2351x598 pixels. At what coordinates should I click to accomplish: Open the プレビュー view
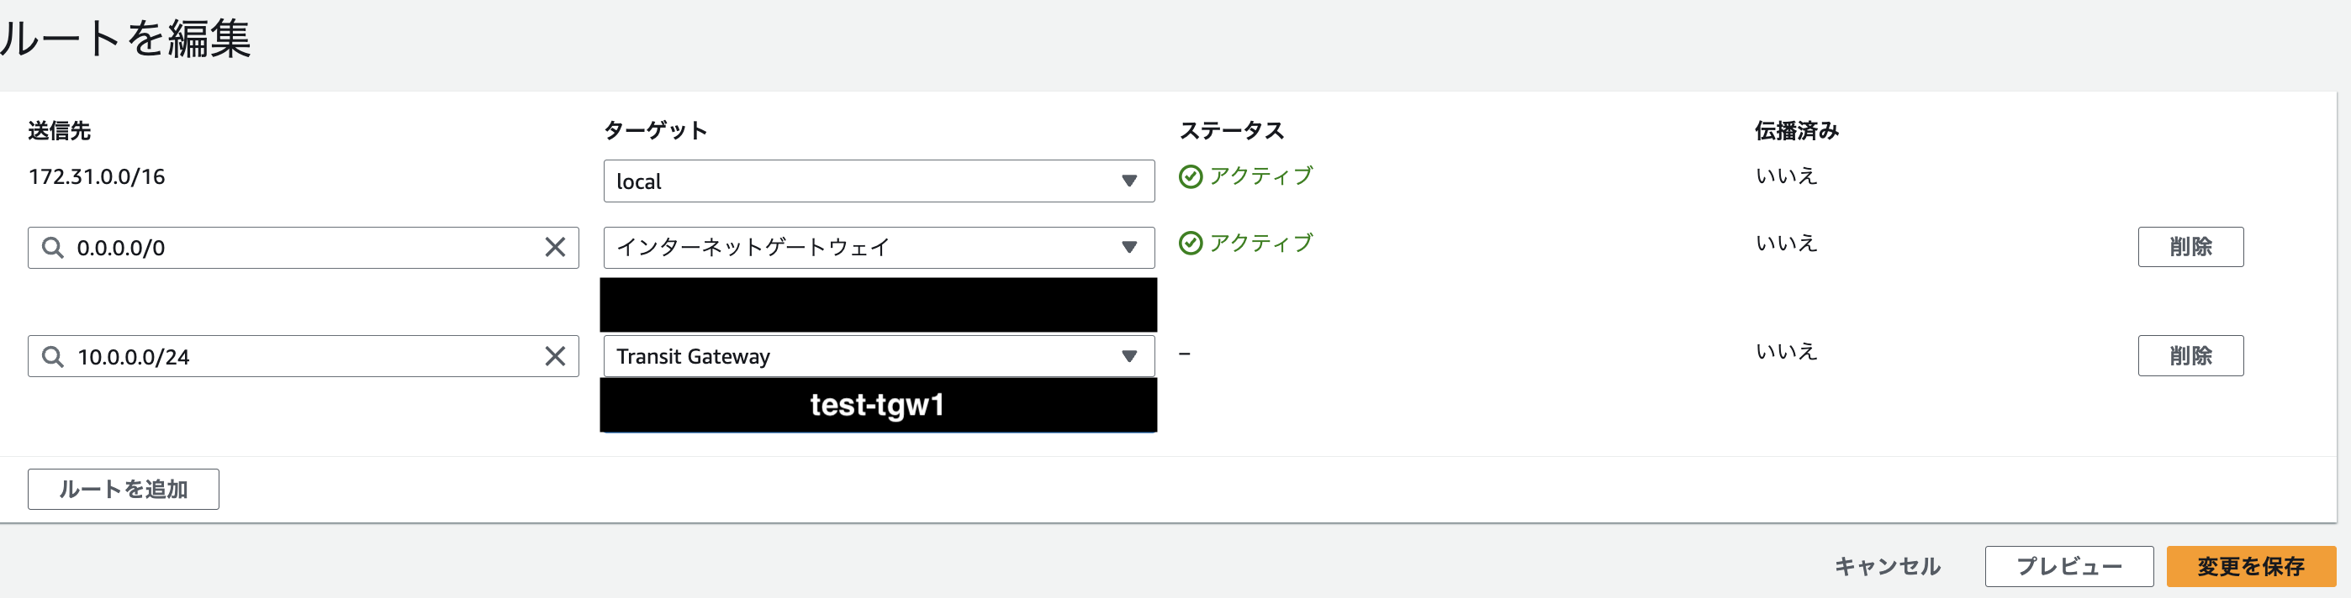tap(2069, 566)
